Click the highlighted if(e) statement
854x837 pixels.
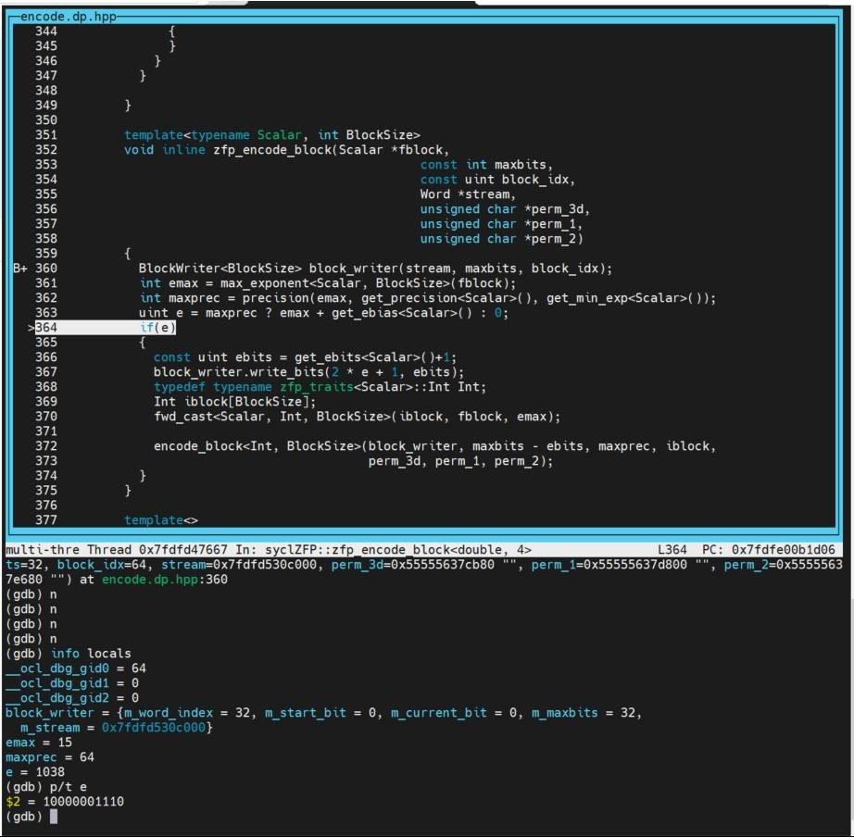(157, 328)
